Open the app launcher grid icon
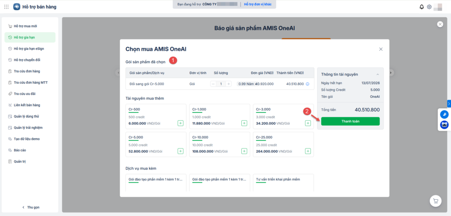This screenshot has height=216, width=451. (6, 7)
